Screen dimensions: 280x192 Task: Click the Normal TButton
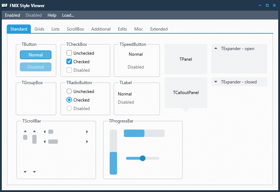(35, 55)
